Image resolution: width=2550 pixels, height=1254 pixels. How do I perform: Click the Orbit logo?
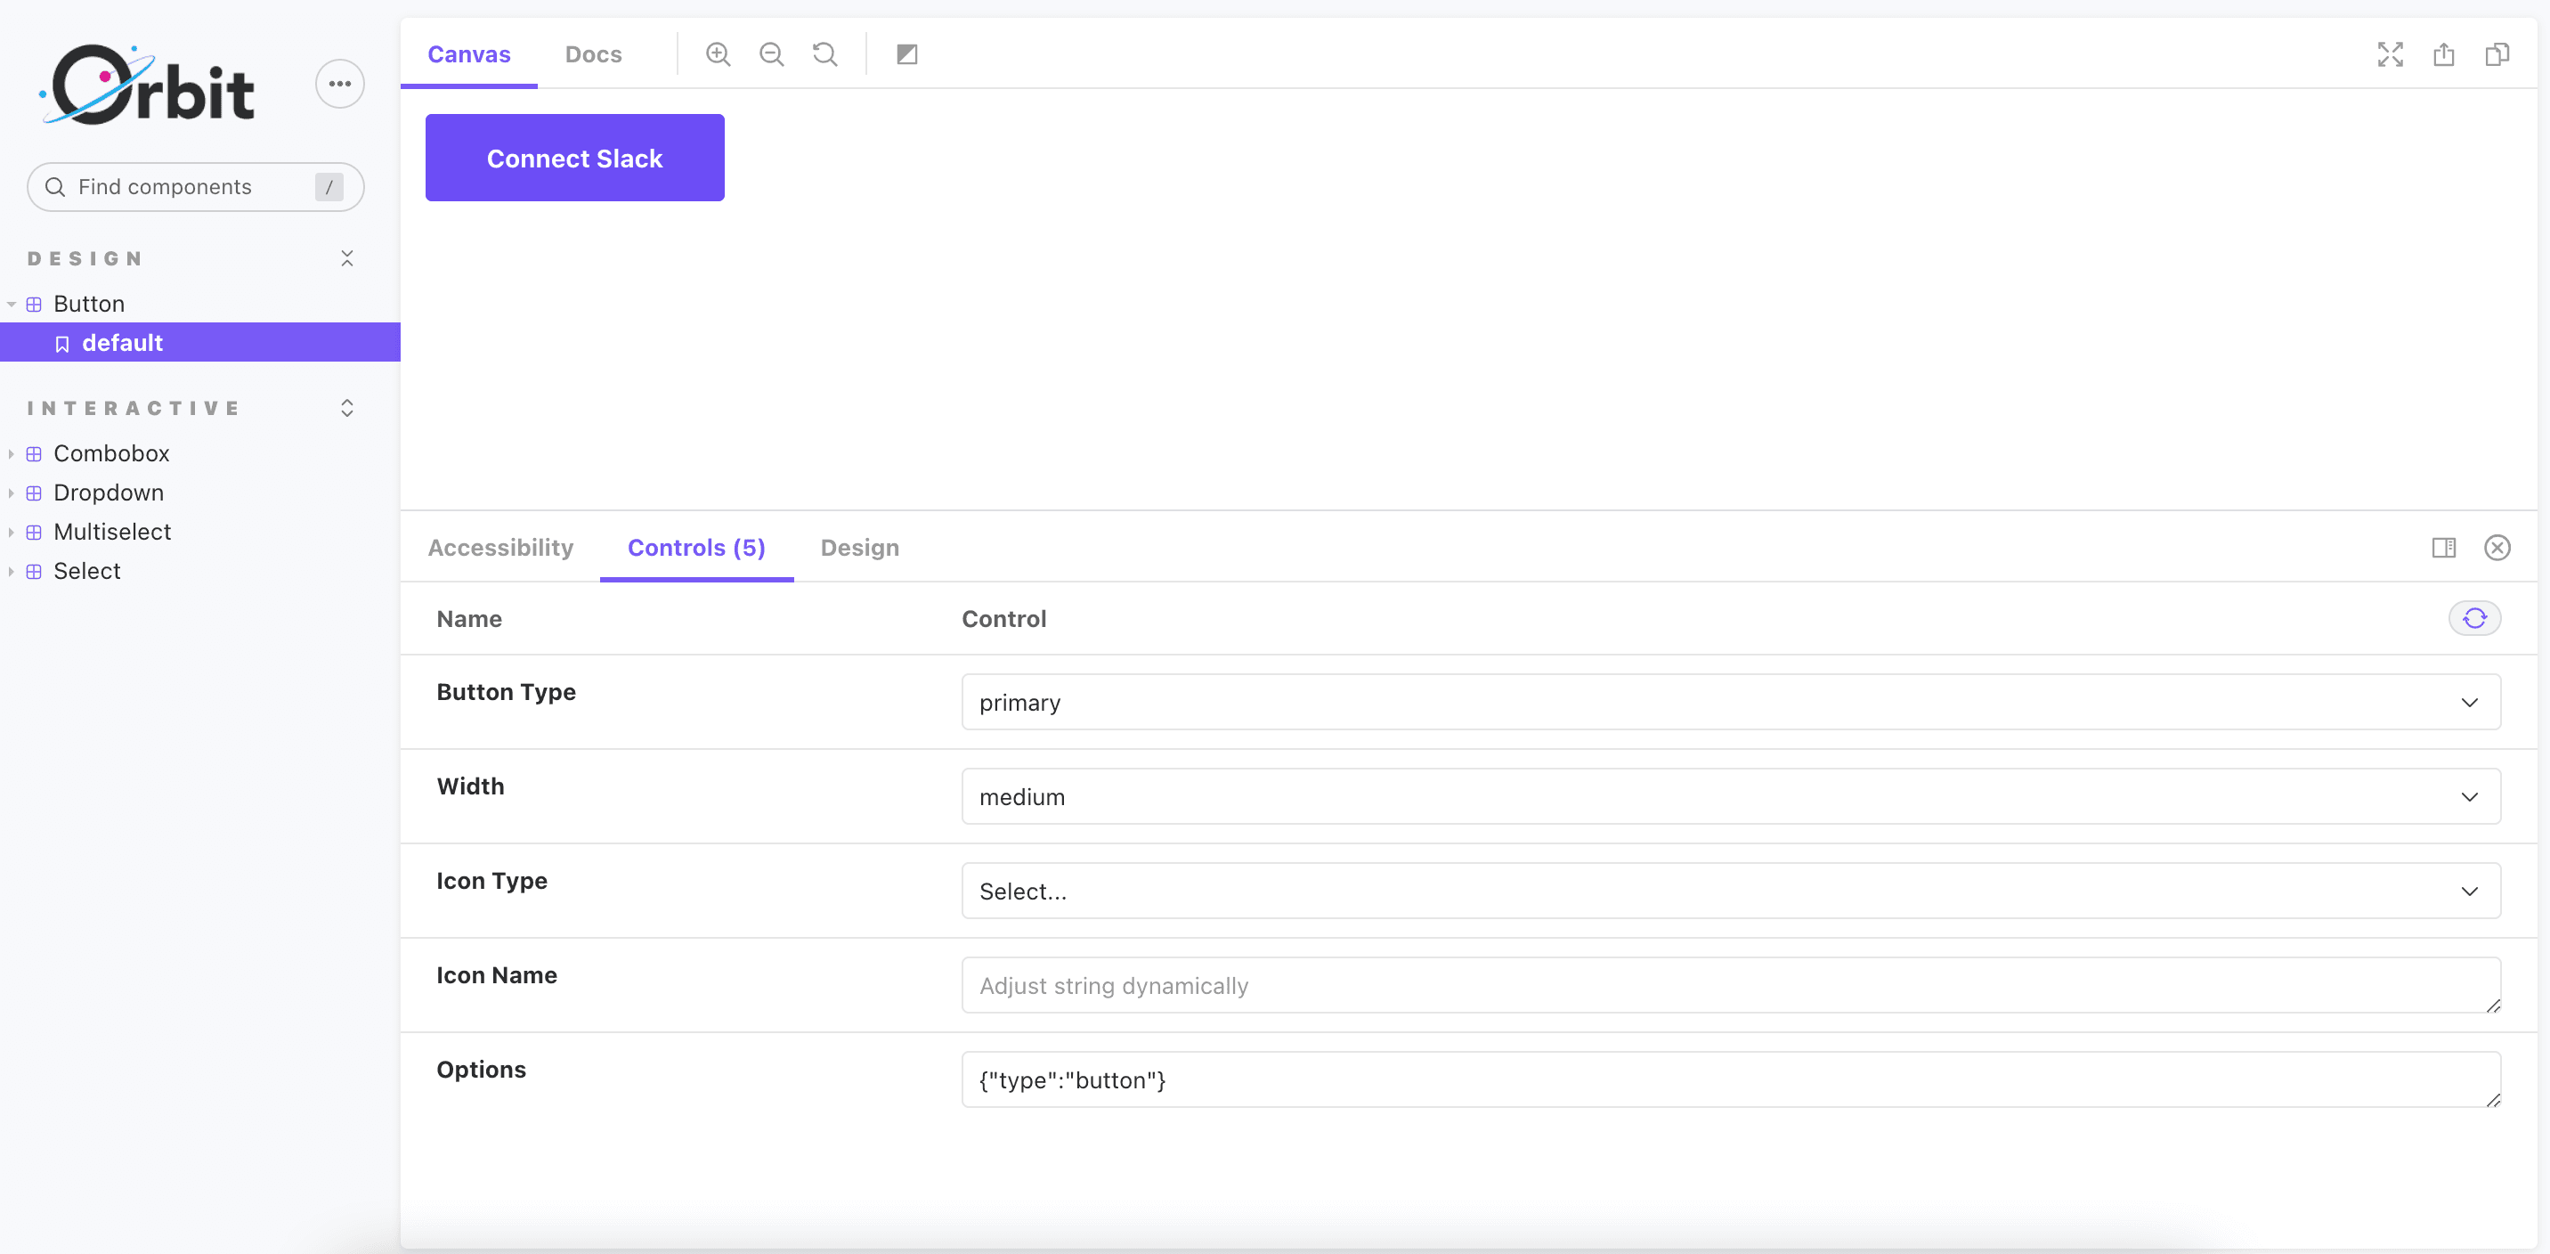pos(147,85)
